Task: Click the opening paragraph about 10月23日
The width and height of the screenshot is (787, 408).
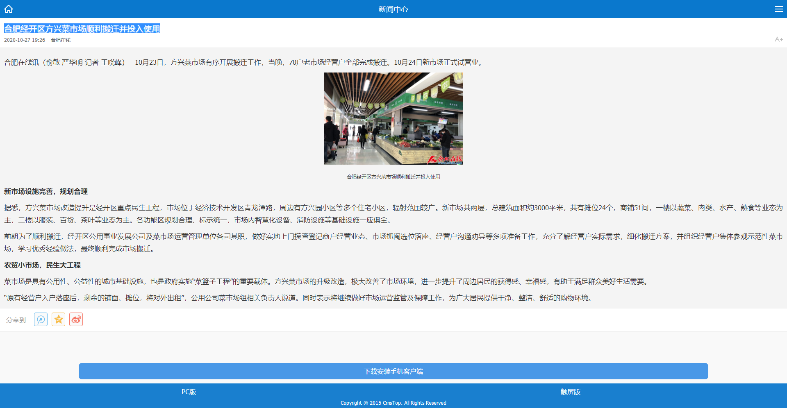Action: coord(244,62)
